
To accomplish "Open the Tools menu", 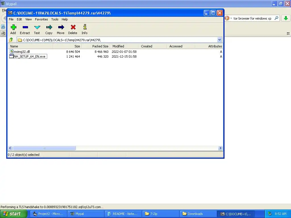I will [x=55, y=19].
